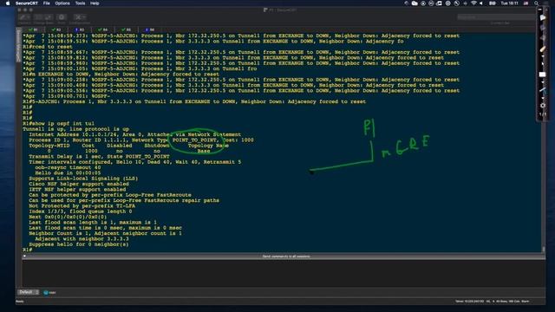This screenshot has height=312, width=555.
Task: Click the Configuration toolbar icon
Action: (x=80, y=18)
